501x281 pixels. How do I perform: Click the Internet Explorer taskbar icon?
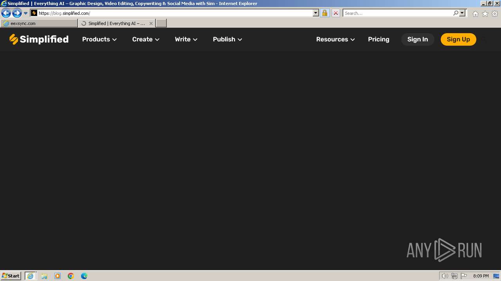[31, 276]
